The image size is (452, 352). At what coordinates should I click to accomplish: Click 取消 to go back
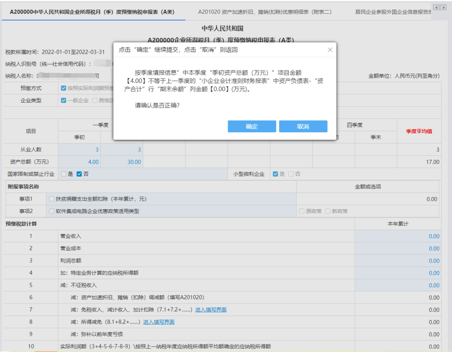click(303, 126)
